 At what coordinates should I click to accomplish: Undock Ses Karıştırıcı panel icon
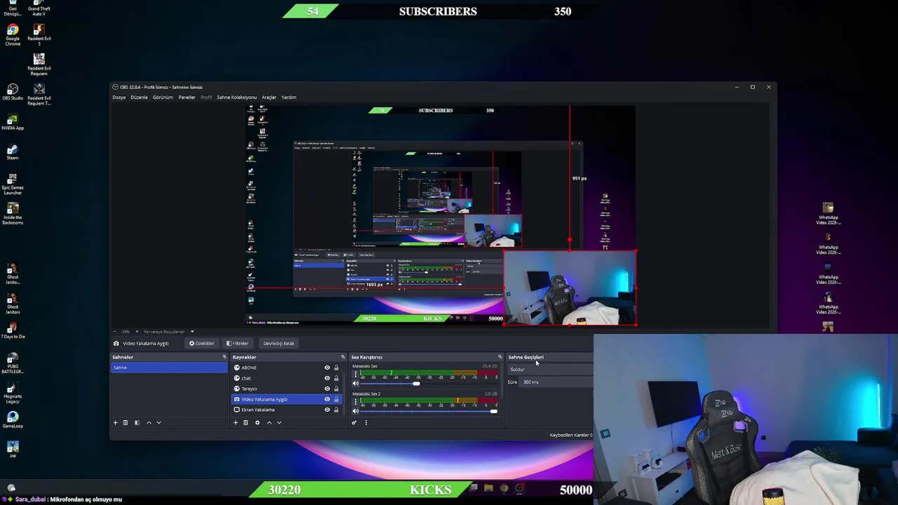pyautogui.click(x=500, y=357)
